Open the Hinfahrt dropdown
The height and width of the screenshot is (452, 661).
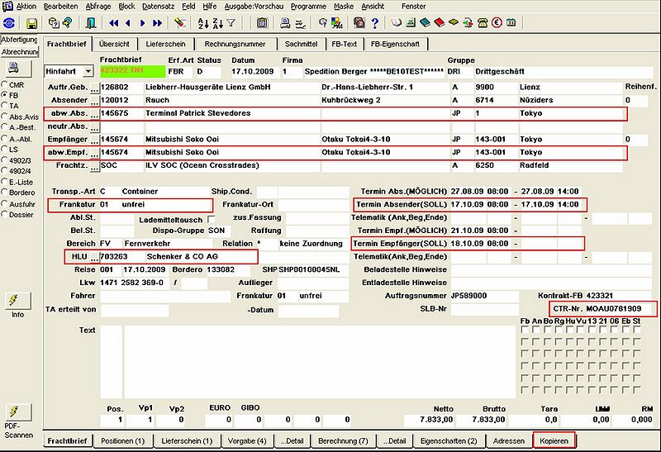point(88,71)
